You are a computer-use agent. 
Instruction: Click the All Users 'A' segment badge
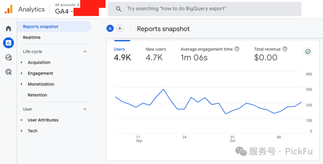(110, 29)
